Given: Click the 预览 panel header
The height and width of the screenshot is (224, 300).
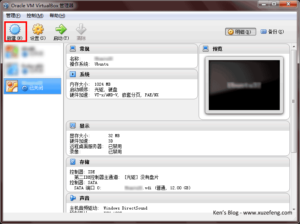Looking at the screenshot, I should (x=244, y=49).
